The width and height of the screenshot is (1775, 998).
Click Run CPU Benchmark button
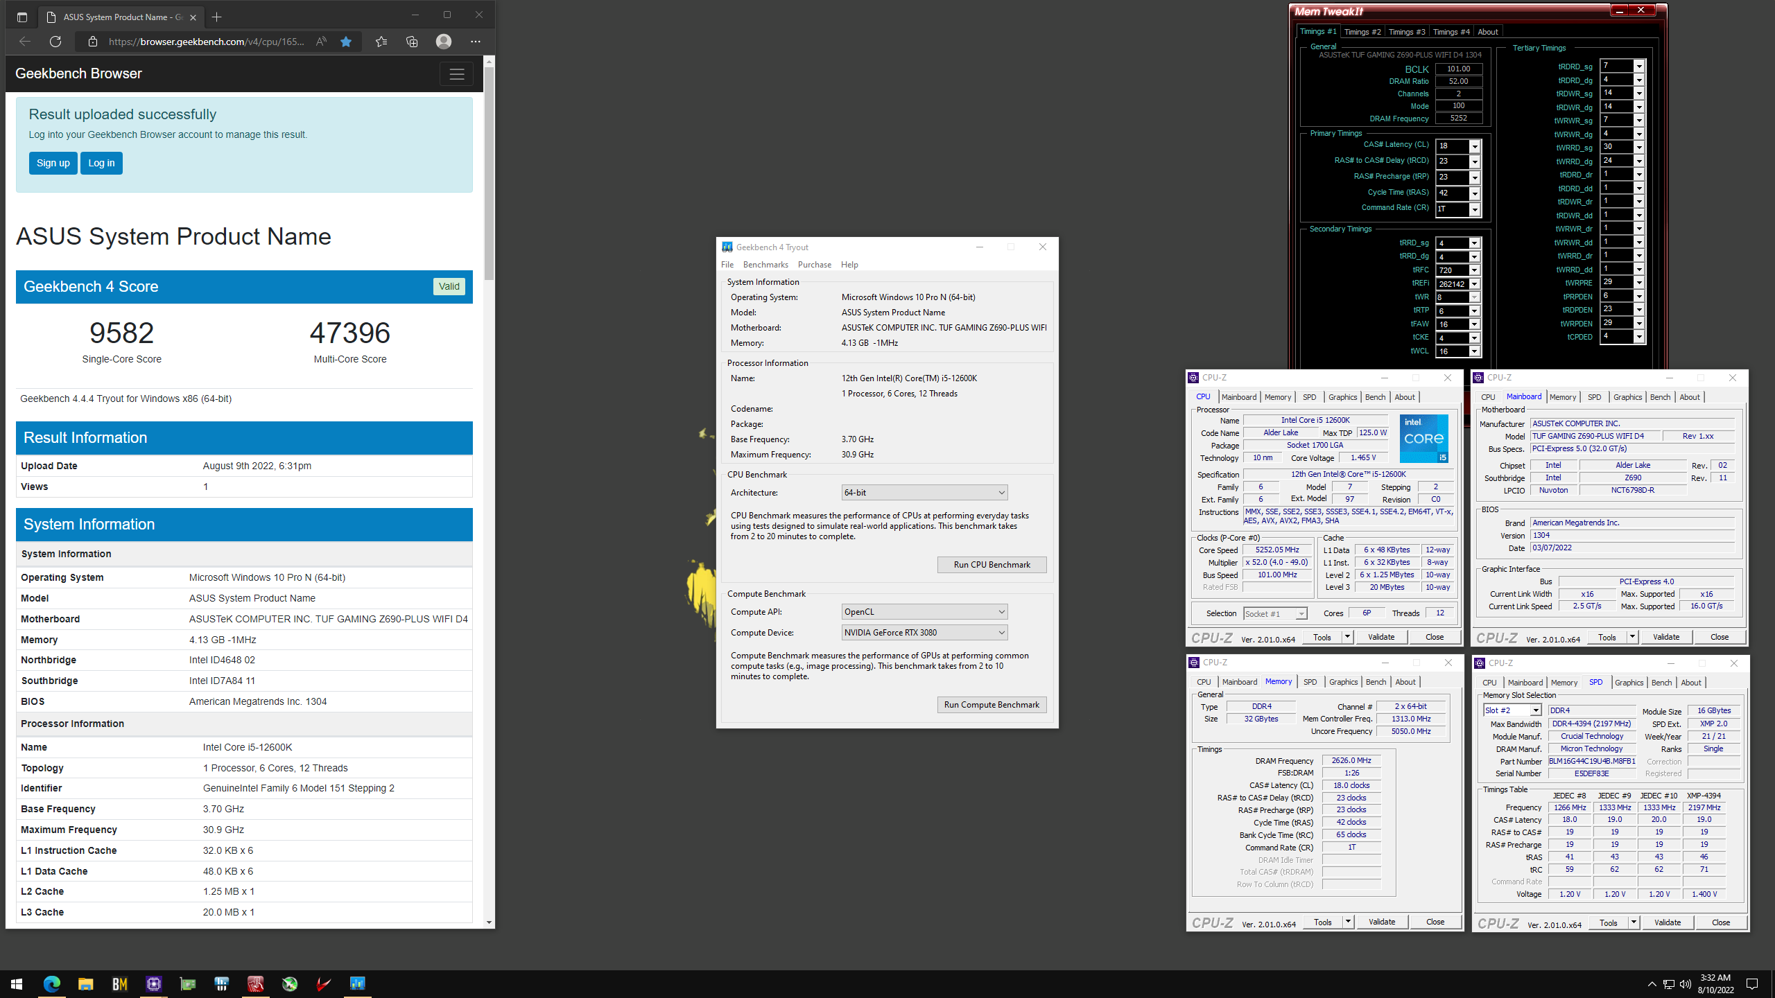pos(992,565)
